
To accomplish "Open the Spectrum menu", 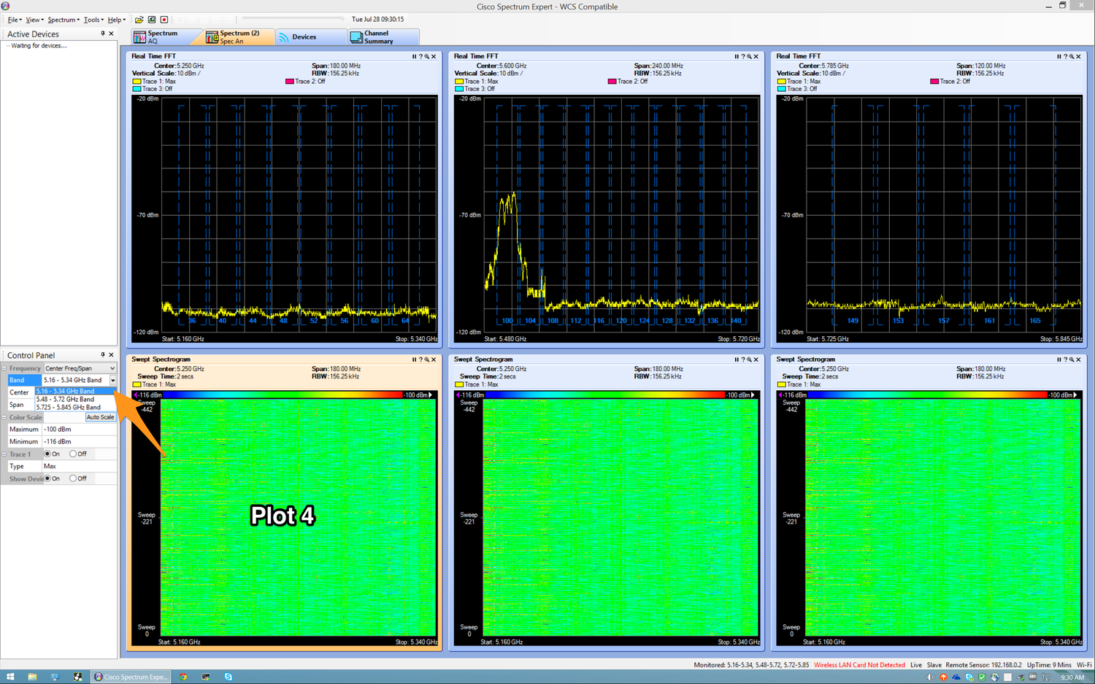I will coord(64,20).
